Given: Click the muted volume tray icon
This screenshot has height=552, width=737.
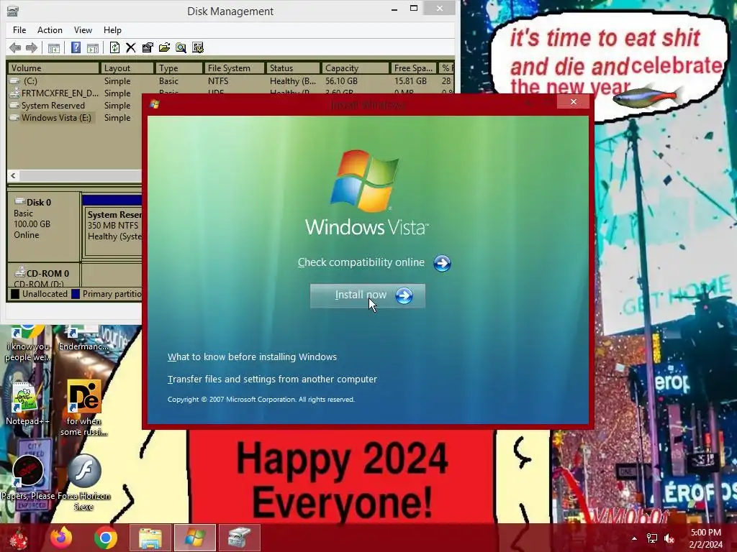Looking at the screenshot, I should click(x=669, y=538).
